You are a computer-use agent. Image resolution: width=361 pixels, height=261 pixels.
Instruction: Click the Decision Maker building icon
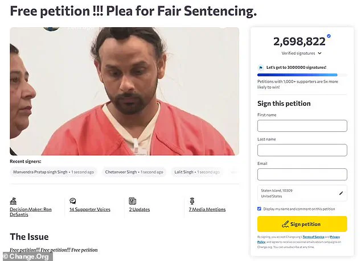click(x=13, y=201)
